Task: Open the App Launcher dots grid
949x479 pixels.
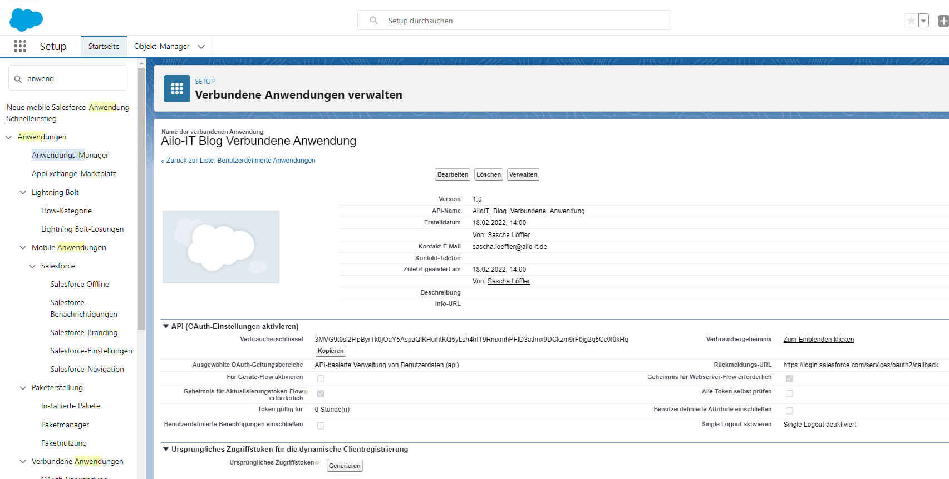Action: click(x=20, y=46)
